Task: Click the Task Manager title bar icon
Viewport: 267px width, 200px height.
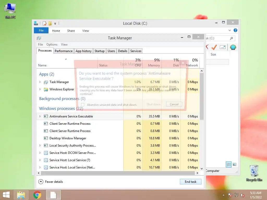Action: coord(39,38)
